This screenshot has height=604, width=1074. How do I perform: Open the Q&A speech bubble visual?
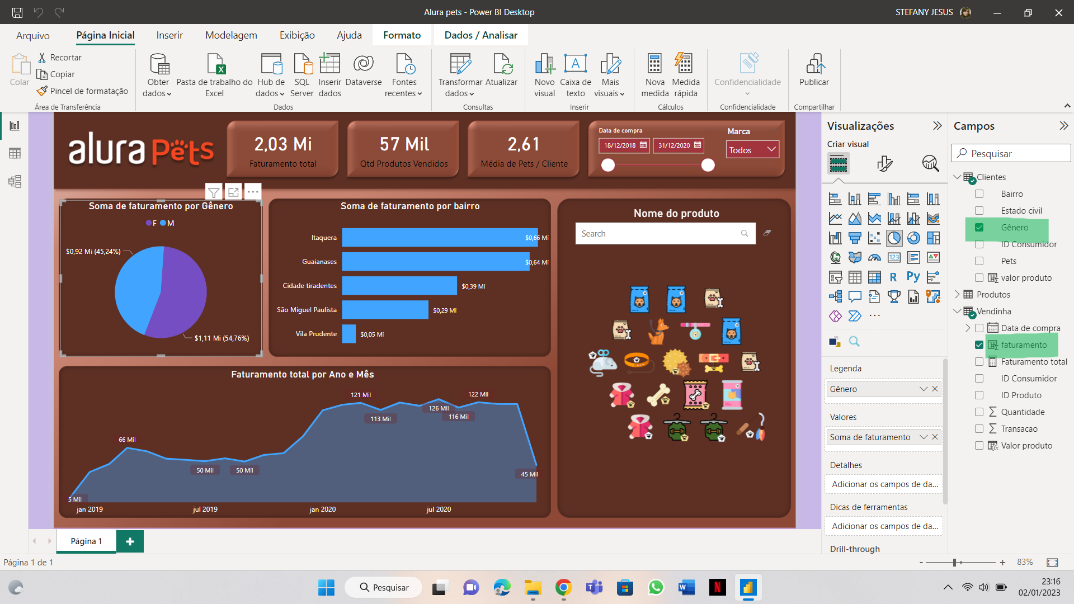click(x=855, y=296)
